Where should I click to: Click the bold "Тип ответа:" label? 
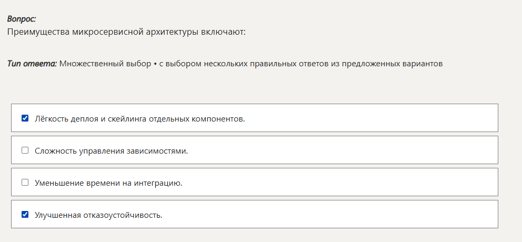click(x=32, y=64)
